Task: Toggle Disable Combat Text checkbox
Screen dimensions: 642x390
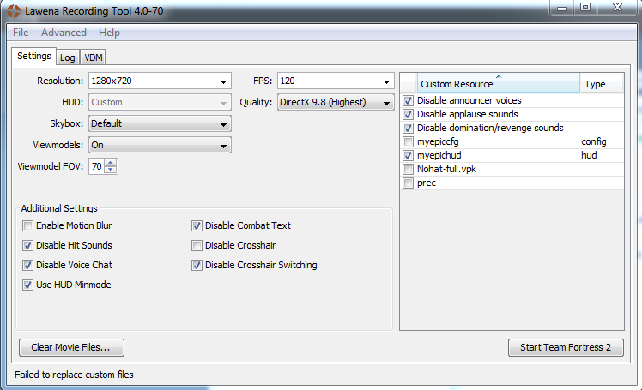Action: click(197, 225)
